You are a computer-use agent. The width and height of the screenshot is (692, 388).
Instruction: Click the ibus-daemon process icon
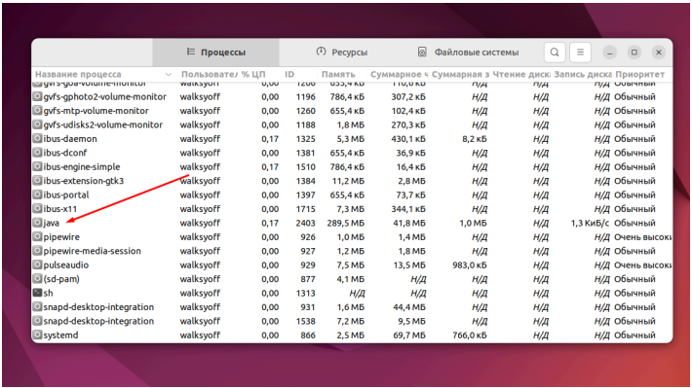[37, 139]
